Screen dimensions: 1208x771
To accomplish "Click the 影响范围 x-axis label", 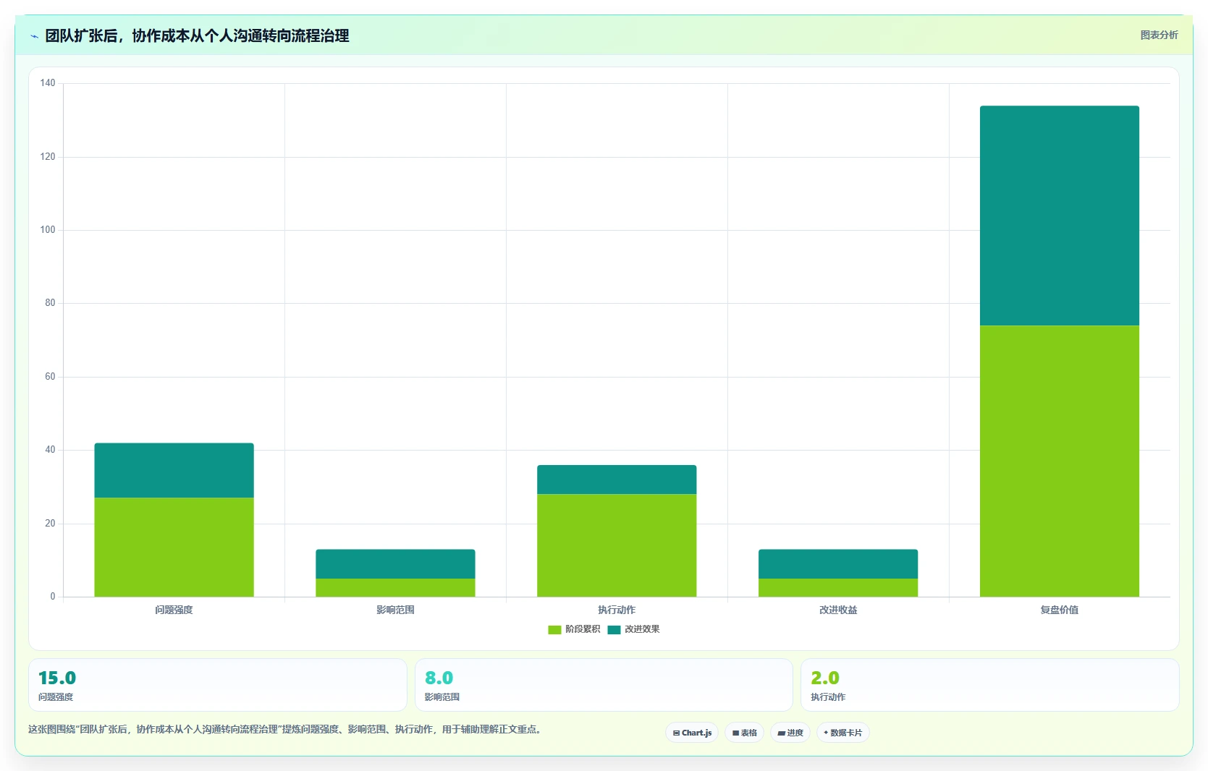I will (395, 610).
